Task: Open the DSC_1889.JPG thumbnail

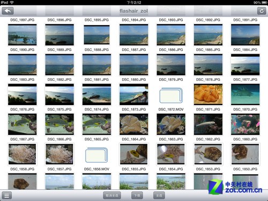Action: pyautogui.click(x=59, y=65)
